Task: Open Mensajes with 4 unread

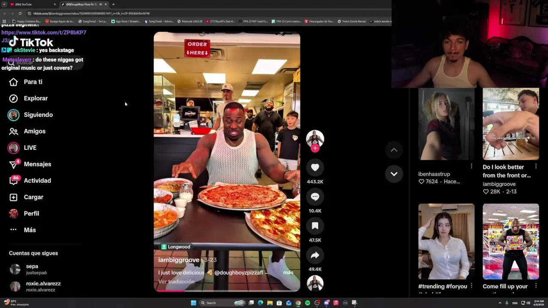Action: (x=30, y=164)
